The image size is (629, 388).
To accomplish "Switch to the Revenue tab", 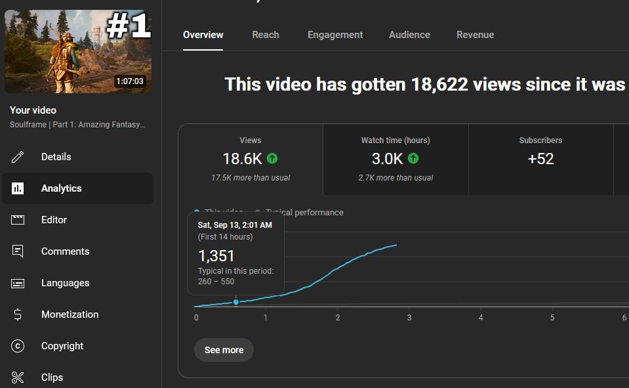I will (x=475, y=35).
